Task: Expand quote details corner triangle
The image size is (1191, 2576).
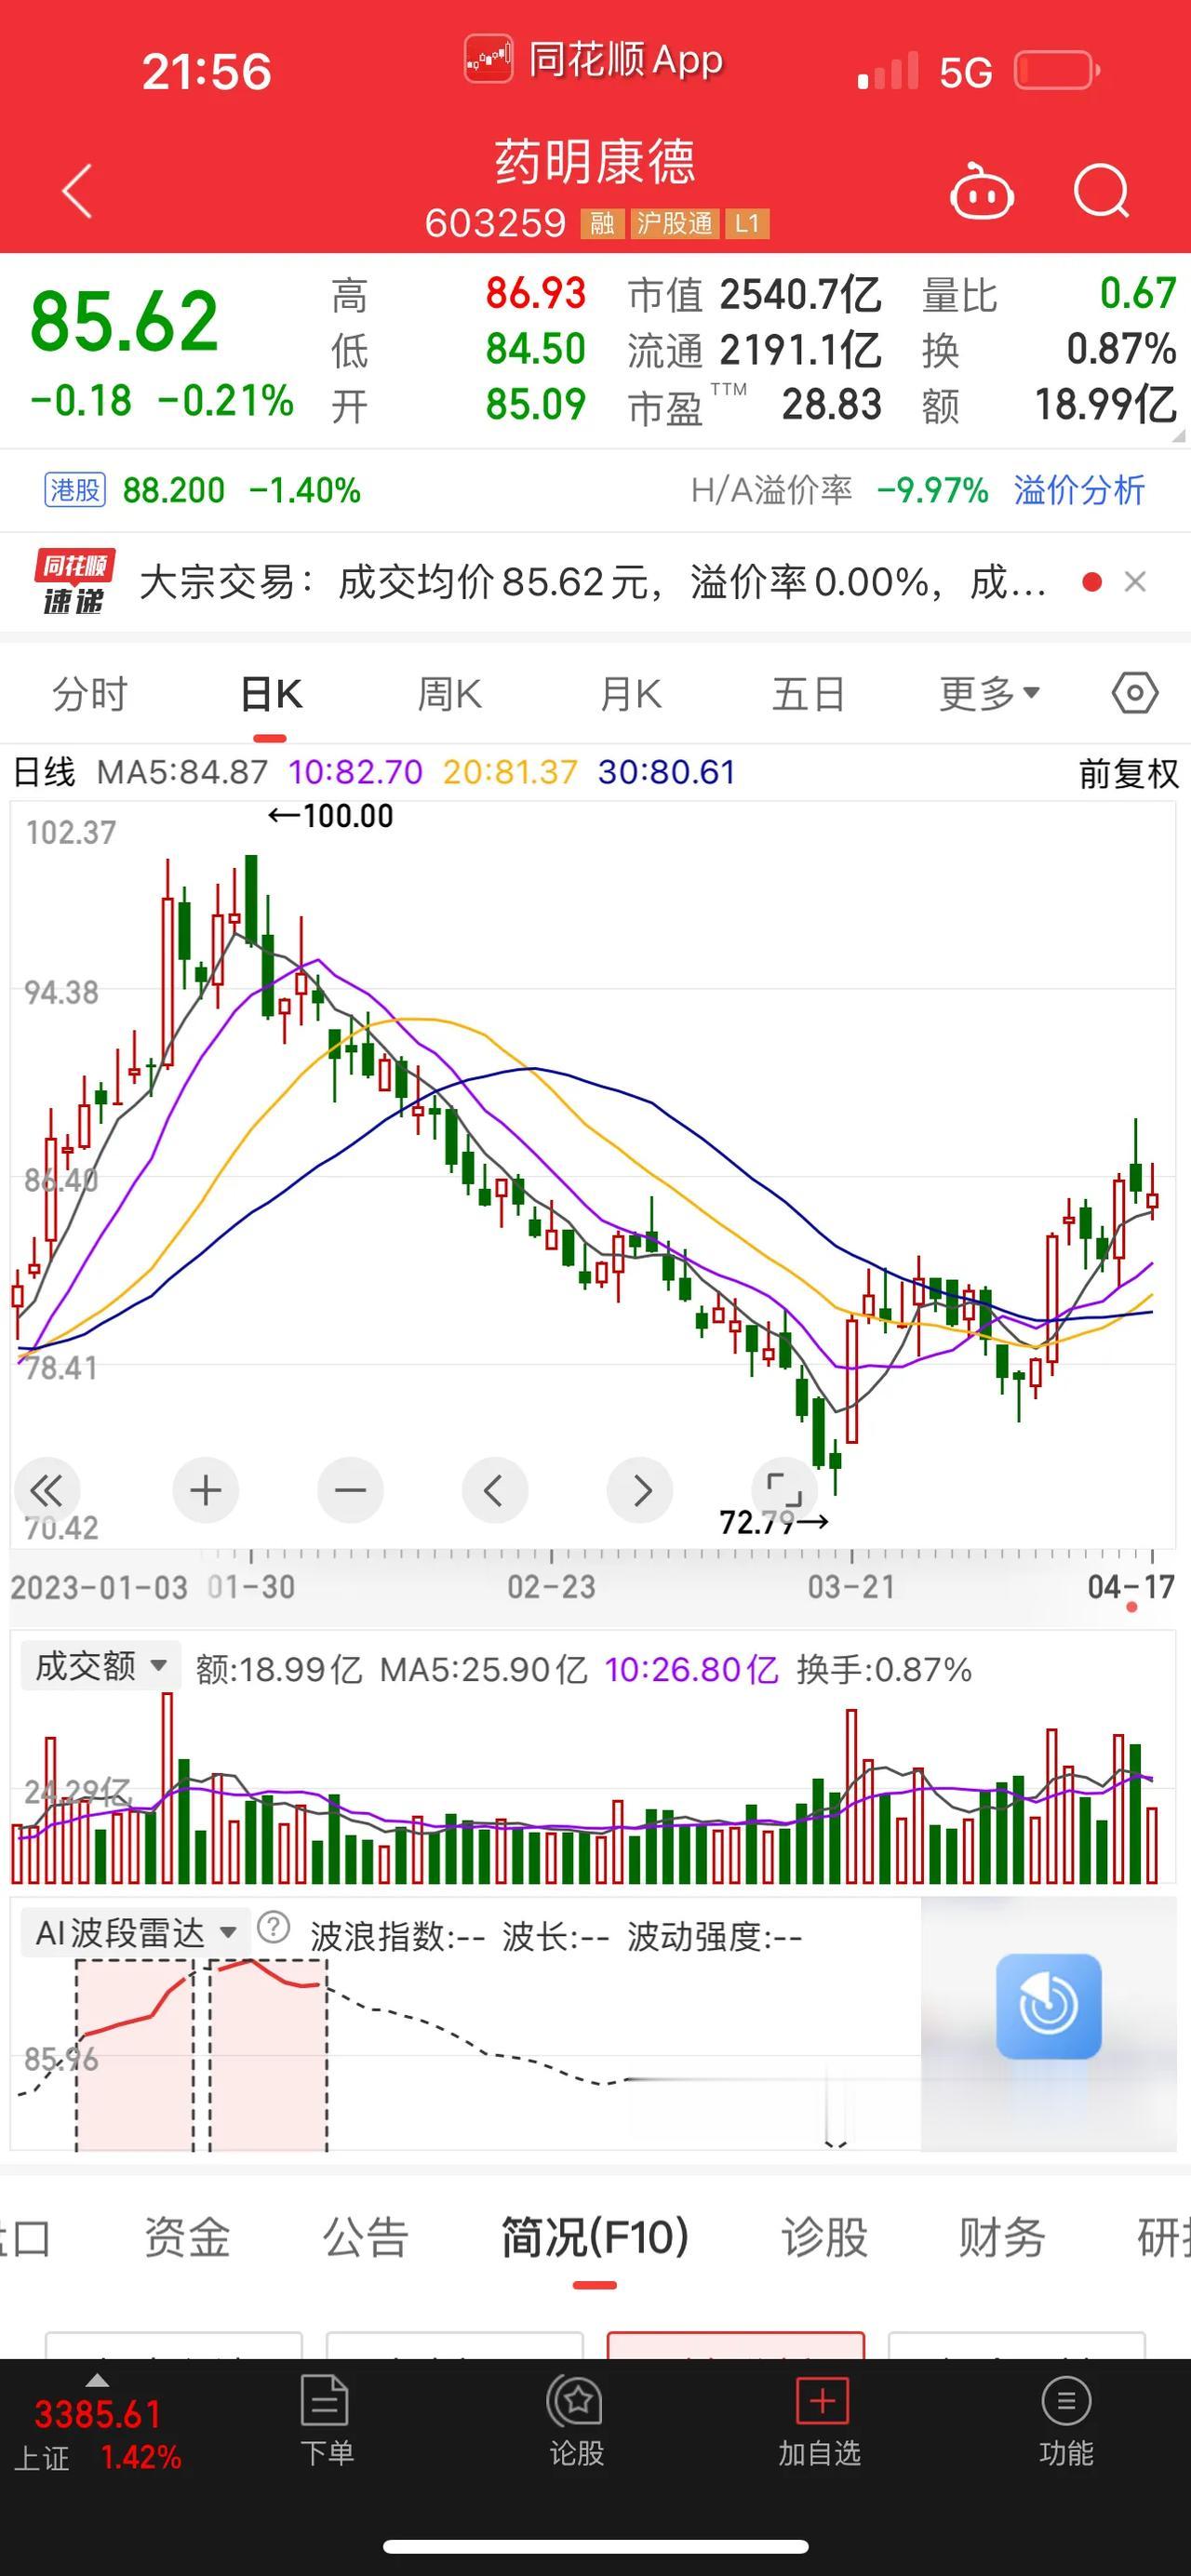Action: click(x=1177, y=435)
